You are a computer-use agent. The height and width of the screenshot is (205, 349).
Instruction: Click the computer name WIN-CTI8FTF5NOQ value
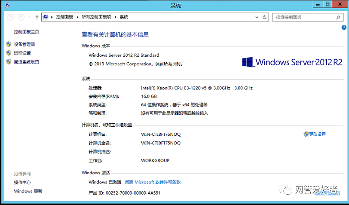click(x=161, y=135)
